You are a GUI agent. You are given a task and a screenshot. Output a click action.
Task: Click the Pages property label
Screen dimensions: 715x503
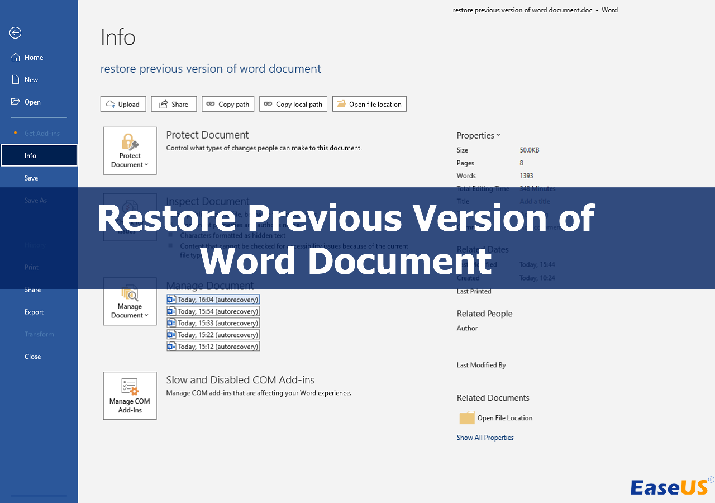(465, 163)
